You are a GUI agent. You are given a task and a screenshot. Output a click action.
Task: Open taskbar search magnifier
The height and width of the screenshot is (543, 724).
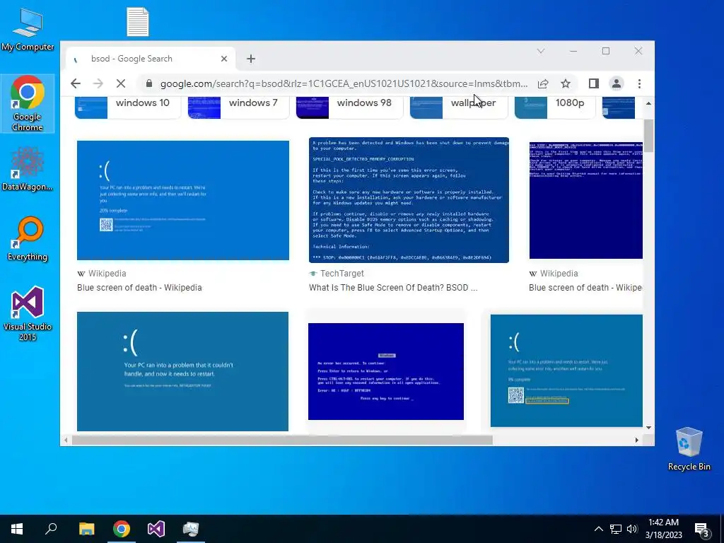click(x=51, y=529)
